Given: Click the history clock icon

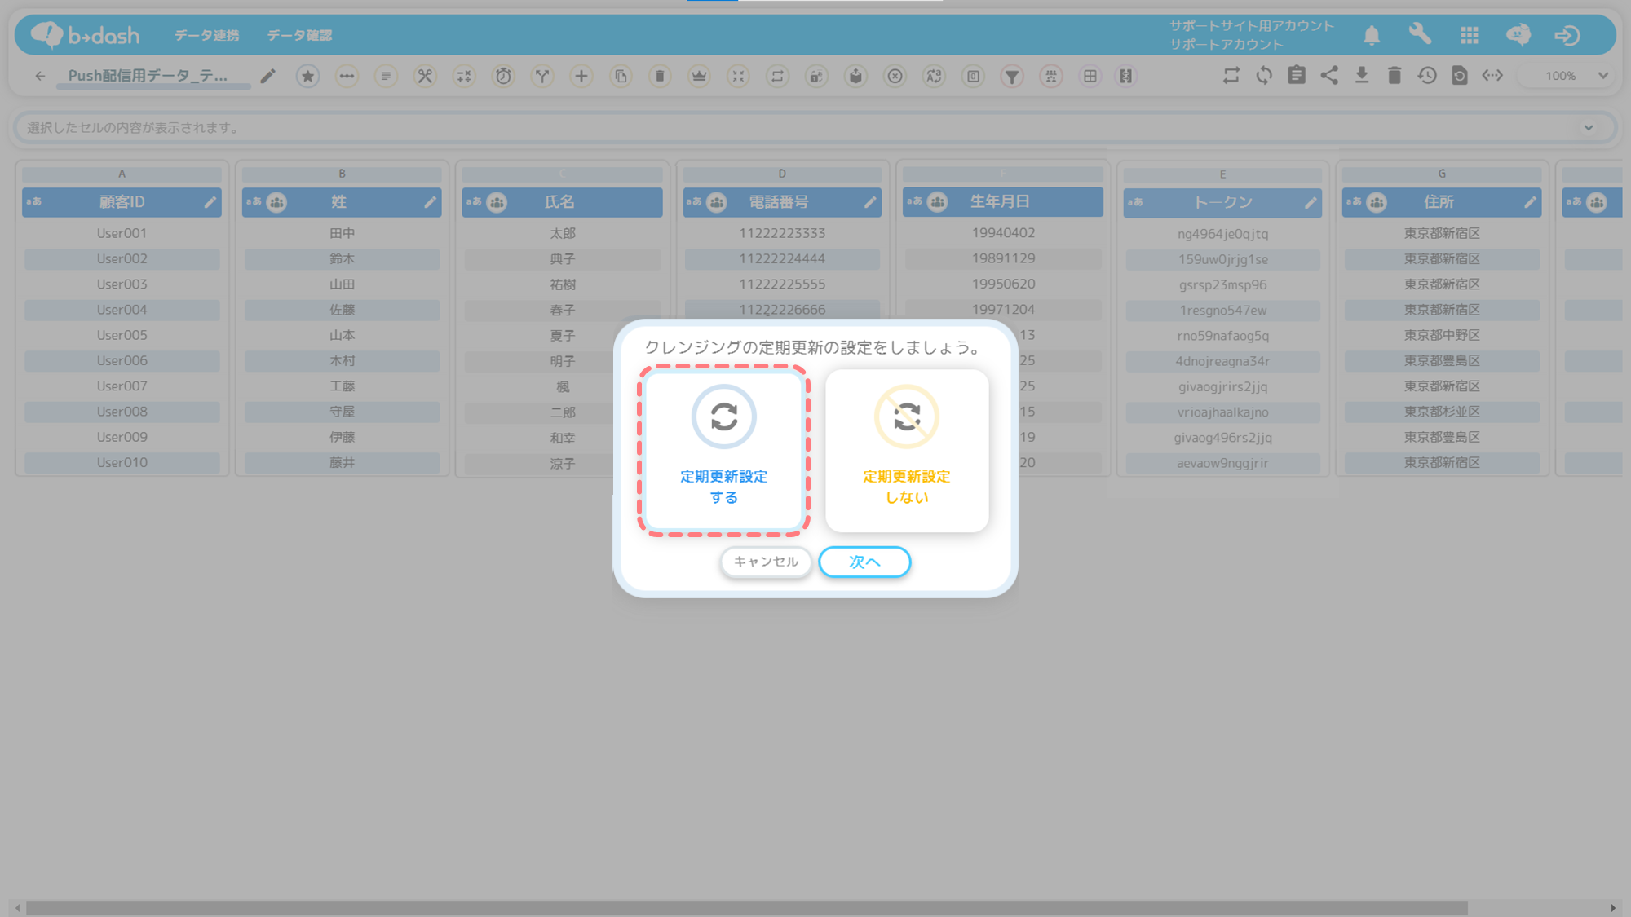Looking at the screenshot, I should click(x=1426, y=76).
